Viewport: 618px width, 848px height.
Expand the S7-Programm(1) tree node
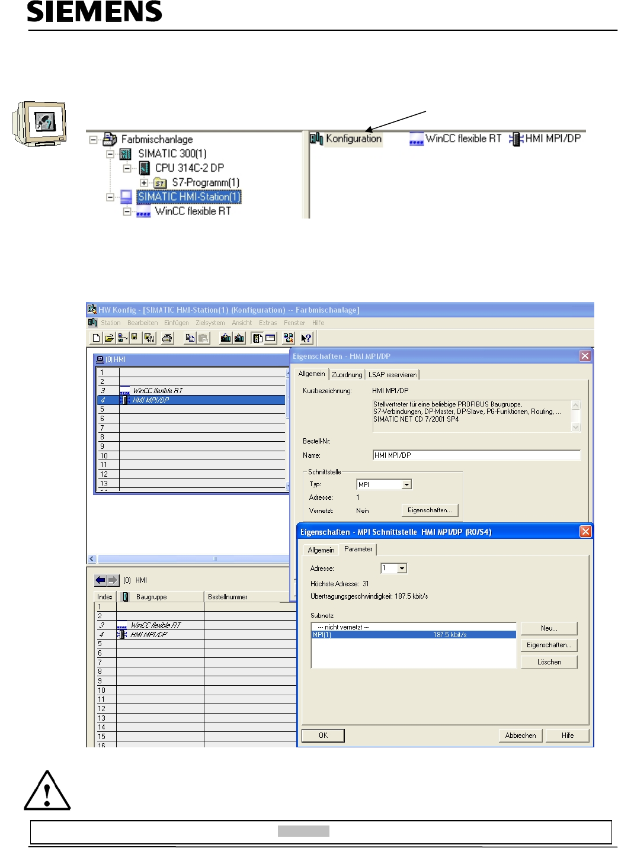coord(143,183)
